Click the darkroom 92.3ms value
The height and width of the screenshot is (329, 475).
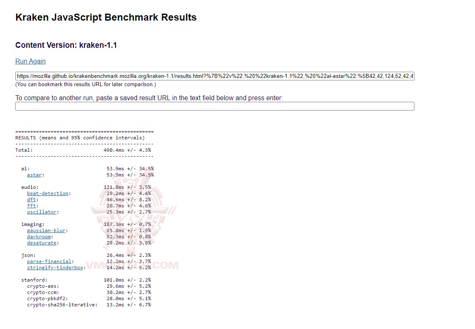[x=115, y=237]
